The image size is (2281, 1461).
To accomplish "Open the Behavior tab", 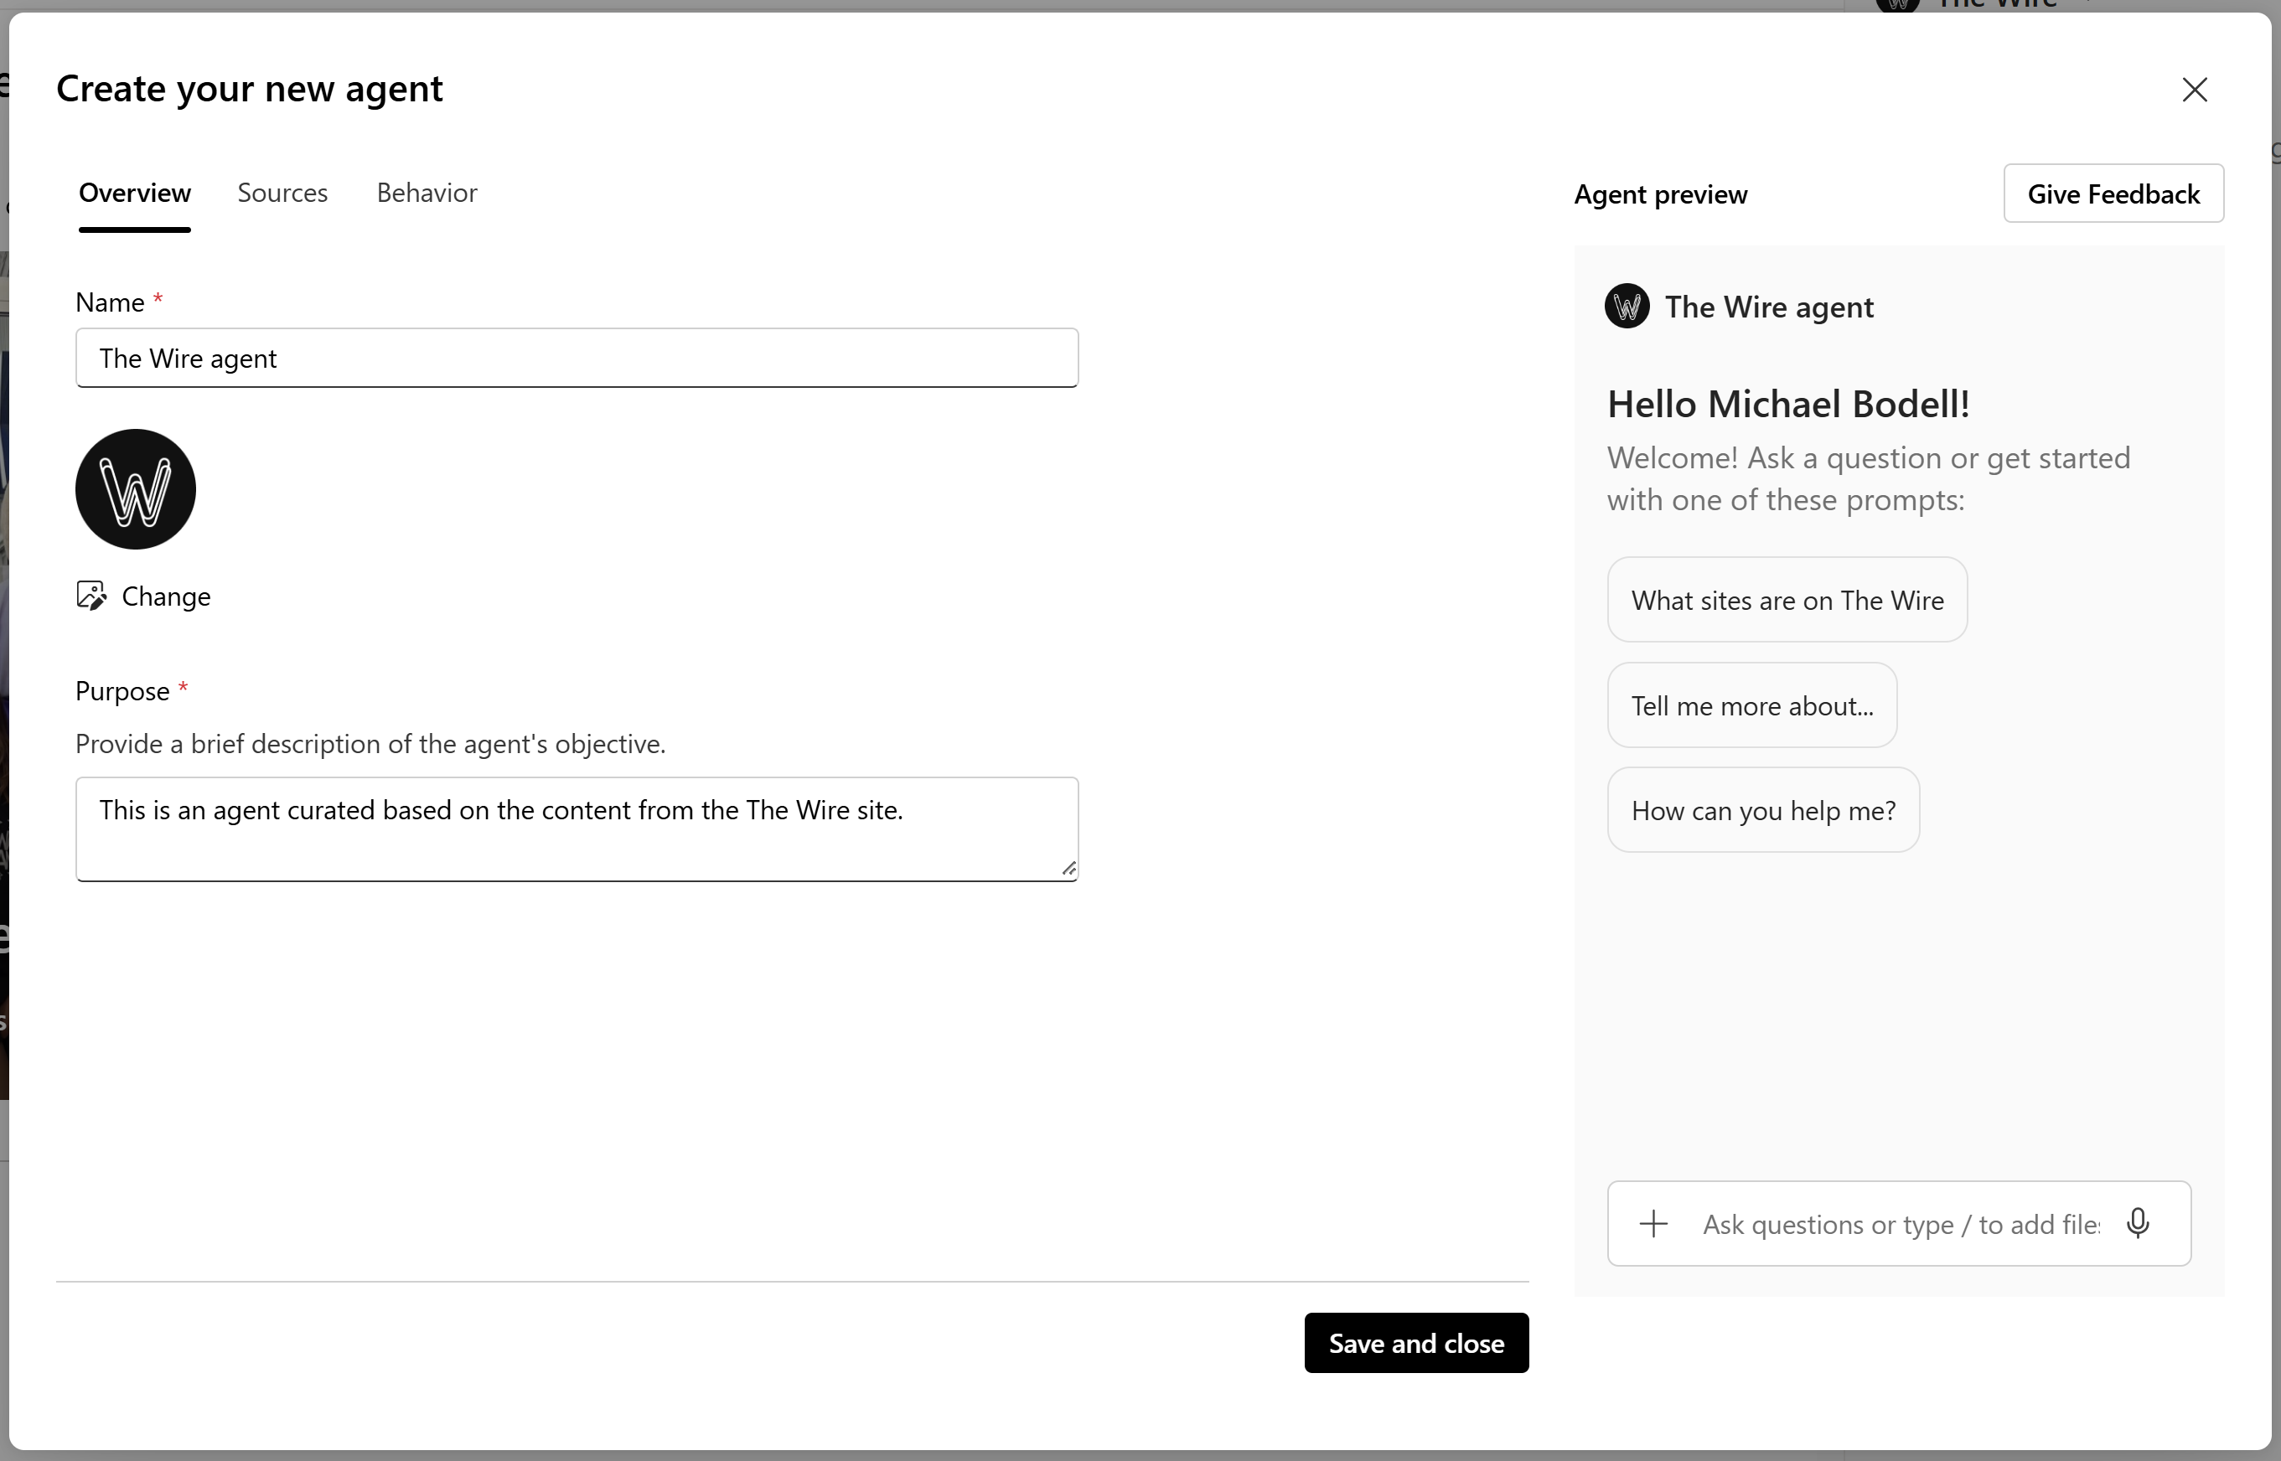I will pyautogui.click(x=426, y=193).
